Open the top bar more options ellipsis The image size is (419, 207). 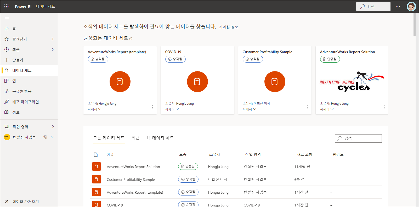(x=398, y=7)
